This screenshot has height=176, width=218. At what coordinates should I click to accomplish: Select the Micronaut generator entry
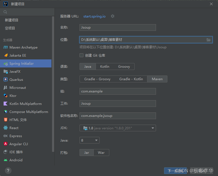click(26, 88)
